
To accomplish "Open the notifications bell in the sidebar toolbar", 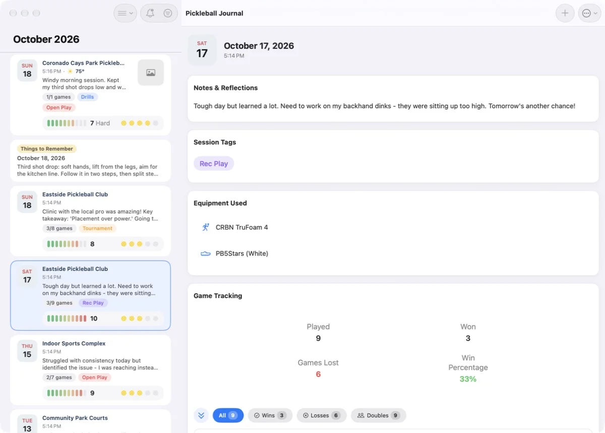I will (x=150, y=14).
